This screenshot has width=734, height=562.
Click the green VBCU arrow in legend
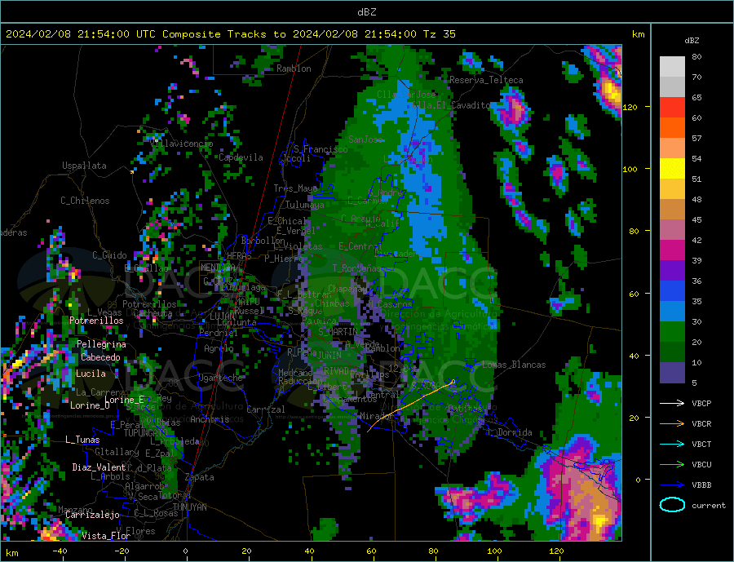click(672, 464)
